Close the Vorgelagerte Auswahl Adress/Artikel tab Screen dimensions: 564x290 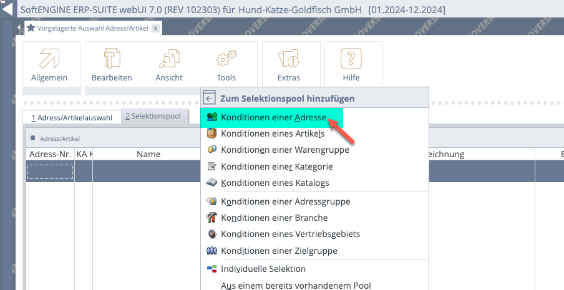(x=155, y=28)
